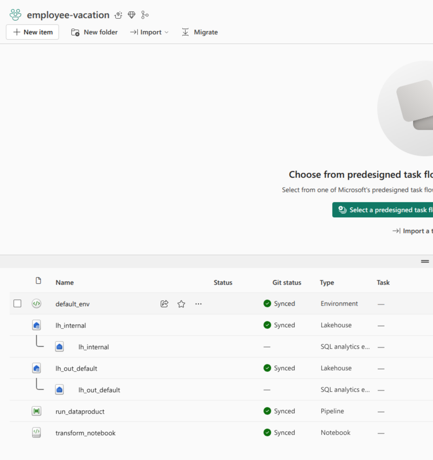Click the green Synced check for lh_internal
This screenshot has width=433, height=460.
(267, 325)
